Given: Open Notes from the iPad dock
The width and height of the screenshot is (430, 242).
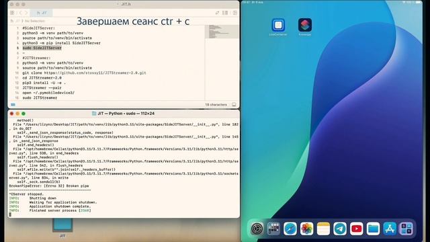Looking at the screenshot, I should tap(323, 229).
